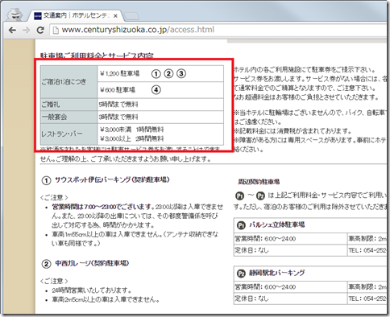Click <ご注意> under サウスポット伊伝パーキング
Screen dimensions: 390x317
[54, 198]
